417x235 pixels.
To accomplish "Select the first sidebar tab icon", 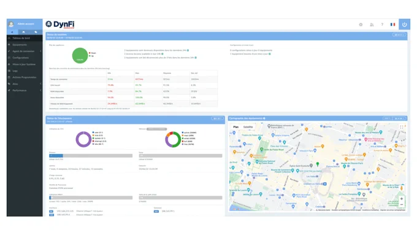I will tap(12, 32).
